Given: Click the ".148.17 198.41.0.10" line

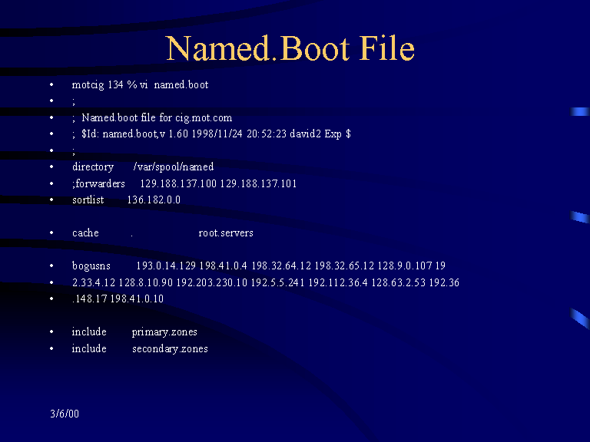Looking at the screenshot, I should (x=118, y=299).
